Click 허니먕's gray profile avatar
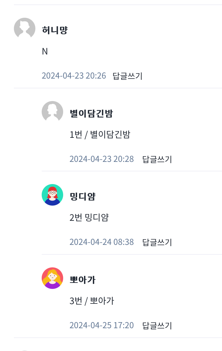This screenshot has width=222, height=351. click(25, 29)
